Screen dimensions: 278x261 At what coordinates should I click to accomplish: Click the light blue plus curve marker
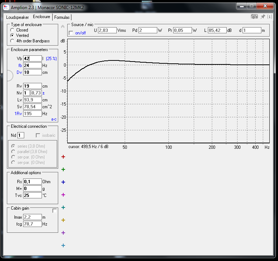tap(63, 245)
